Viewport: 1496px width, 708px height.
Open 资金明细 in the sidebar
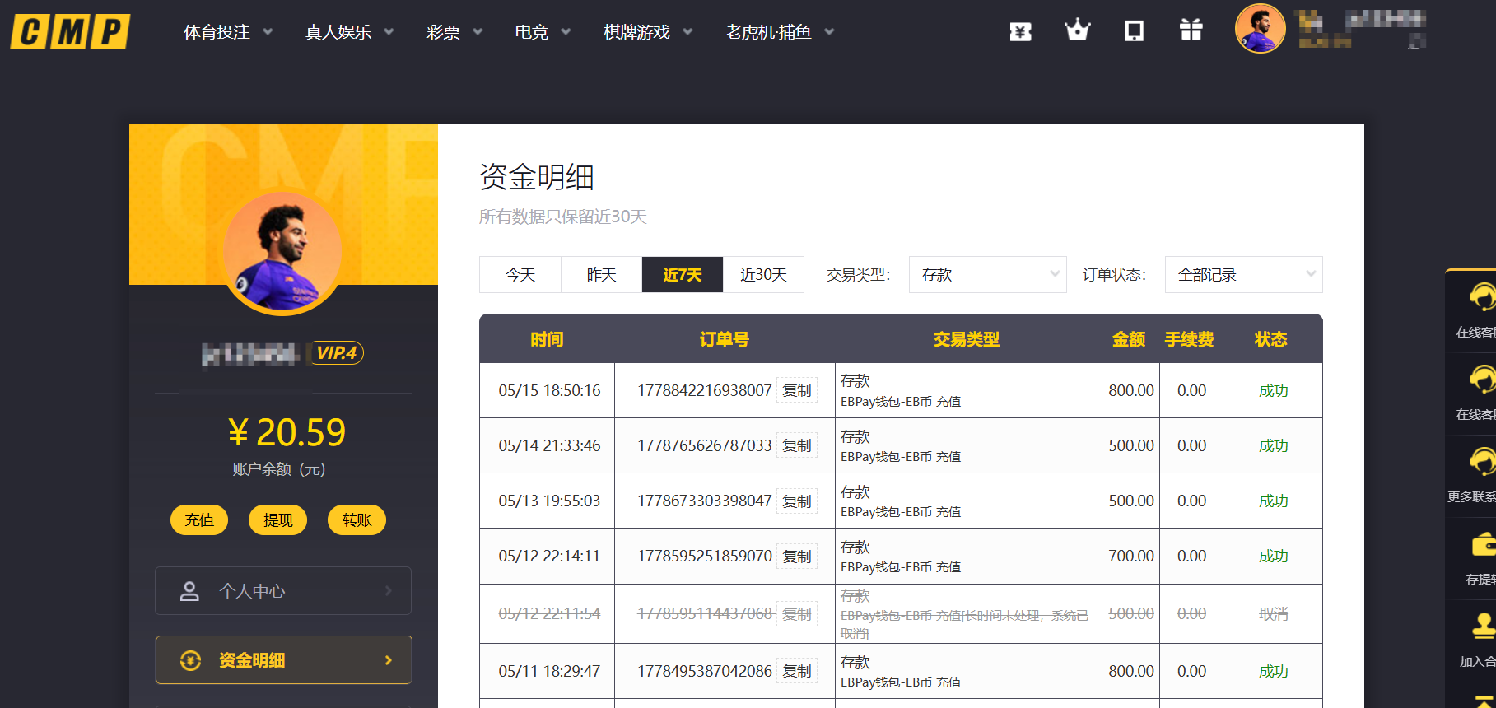(283, 660)
